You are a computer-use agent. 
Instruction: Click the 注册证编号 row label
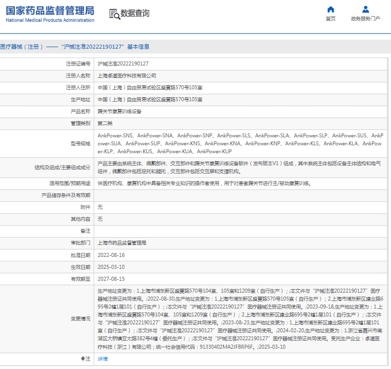point(78,64)
